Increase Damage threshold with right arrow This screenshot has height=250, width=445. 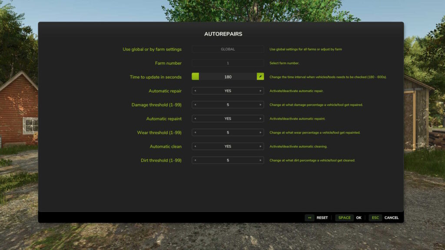[x=260, y=105]
